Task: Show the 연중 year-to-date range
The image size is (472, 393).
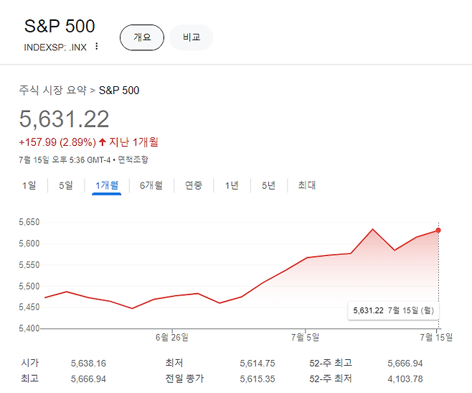Action: [194, 185]
